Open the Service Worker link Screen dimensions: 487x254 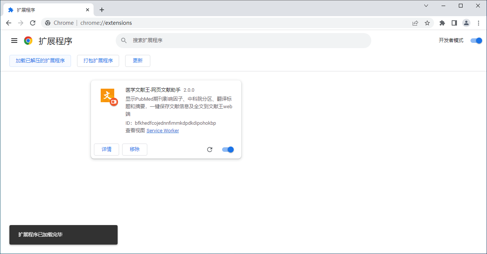(x=163, y=131)
